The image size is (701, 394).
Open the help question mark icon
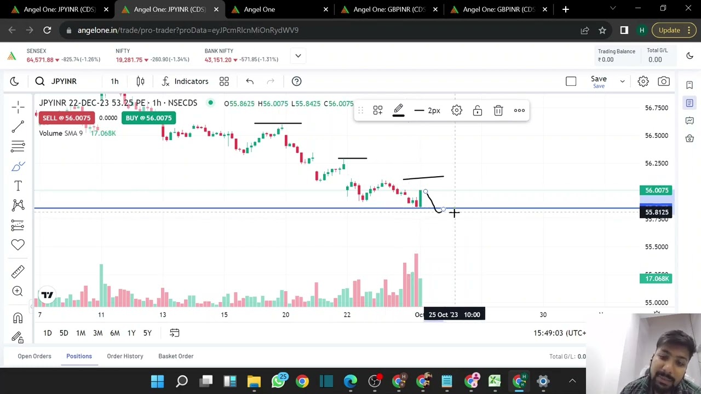coord(296,81)
